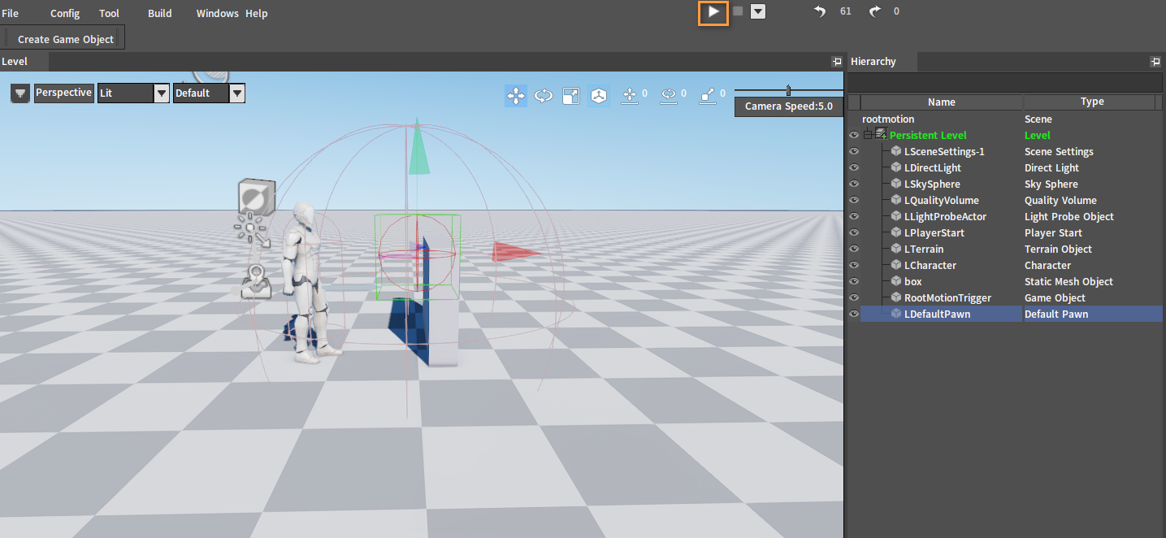Open the dropdown next to Stop button
Screen dimensions: 1166x538
757,12
